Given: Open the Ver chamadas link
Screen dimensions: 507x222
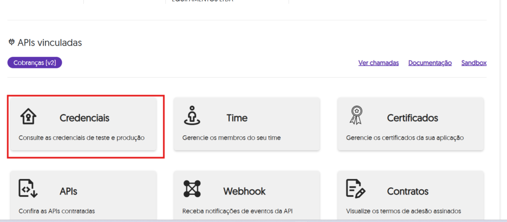Looking at the screenshot, I should click(x=378, y=63).
